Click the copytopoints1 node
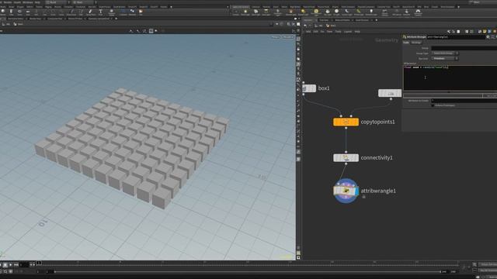This screenshot has width=497, height=279. click(x=346, y=122)
